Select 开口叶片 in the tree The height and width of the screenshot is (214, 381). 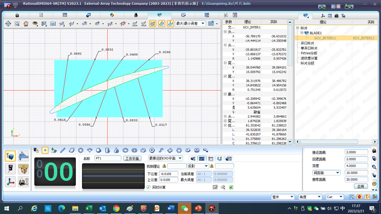(307, 43)
